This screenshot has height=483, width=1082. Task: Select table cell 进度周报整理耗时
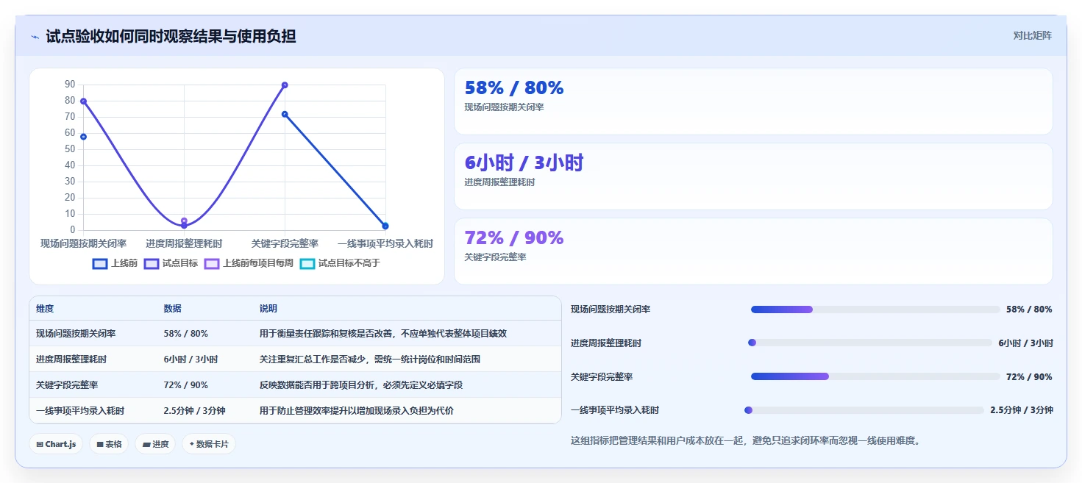pos(71,359)
